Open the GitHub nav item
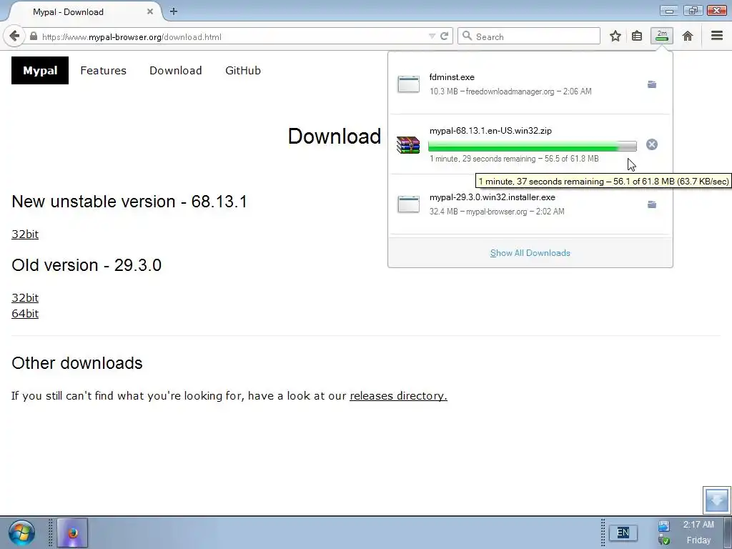 point(243,71)
